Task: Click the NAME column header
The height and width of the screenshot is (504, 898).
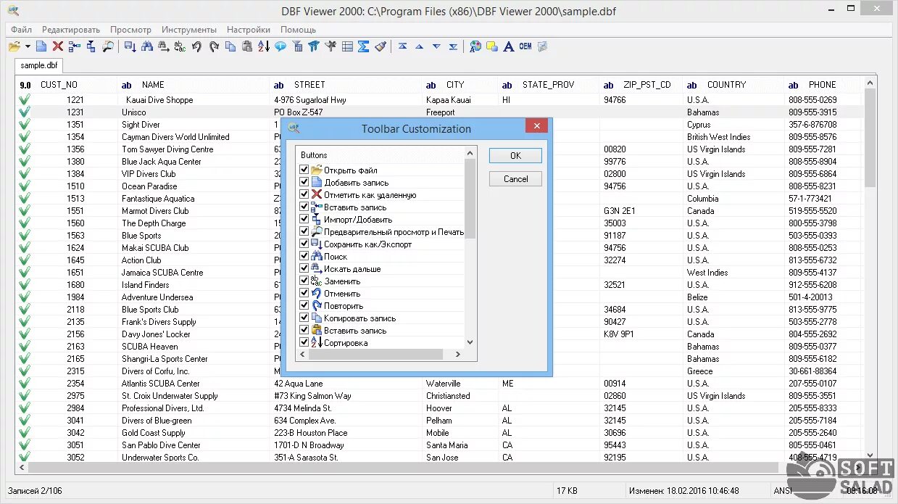Action: [193, 85]
